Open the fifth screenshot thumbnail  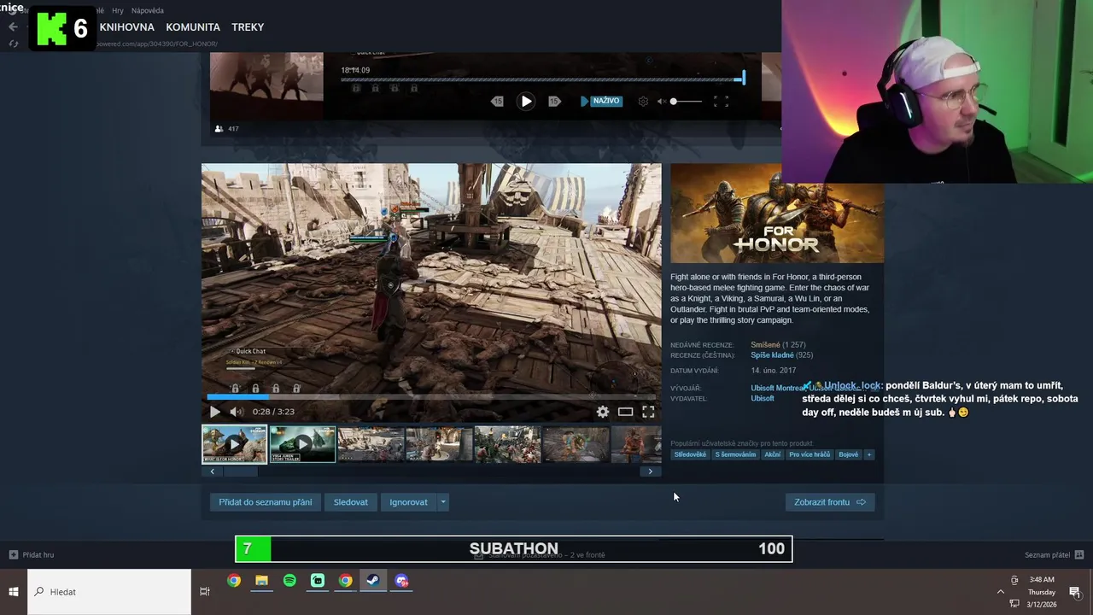point(507,444)
